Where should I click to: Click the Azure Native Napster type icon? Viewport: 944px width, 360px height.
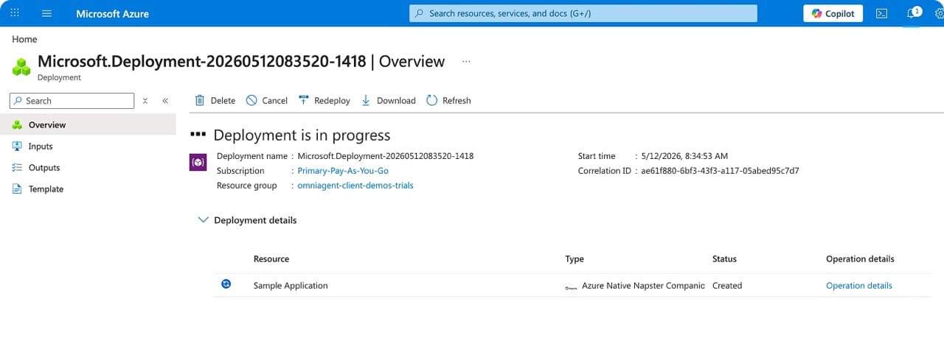pyautogui.click(x=571, y=287)
